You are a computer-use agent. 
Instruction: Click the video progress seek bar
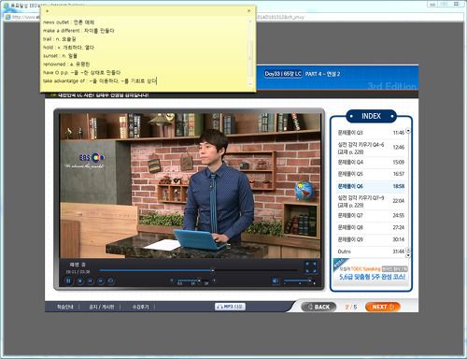199,270
